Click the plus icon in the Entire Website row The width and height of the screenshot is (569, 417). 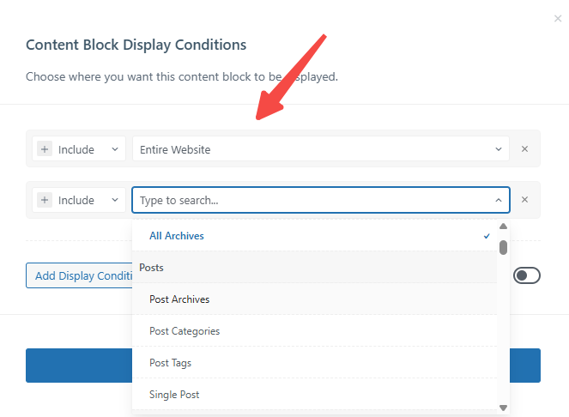[x=45, y=149]
